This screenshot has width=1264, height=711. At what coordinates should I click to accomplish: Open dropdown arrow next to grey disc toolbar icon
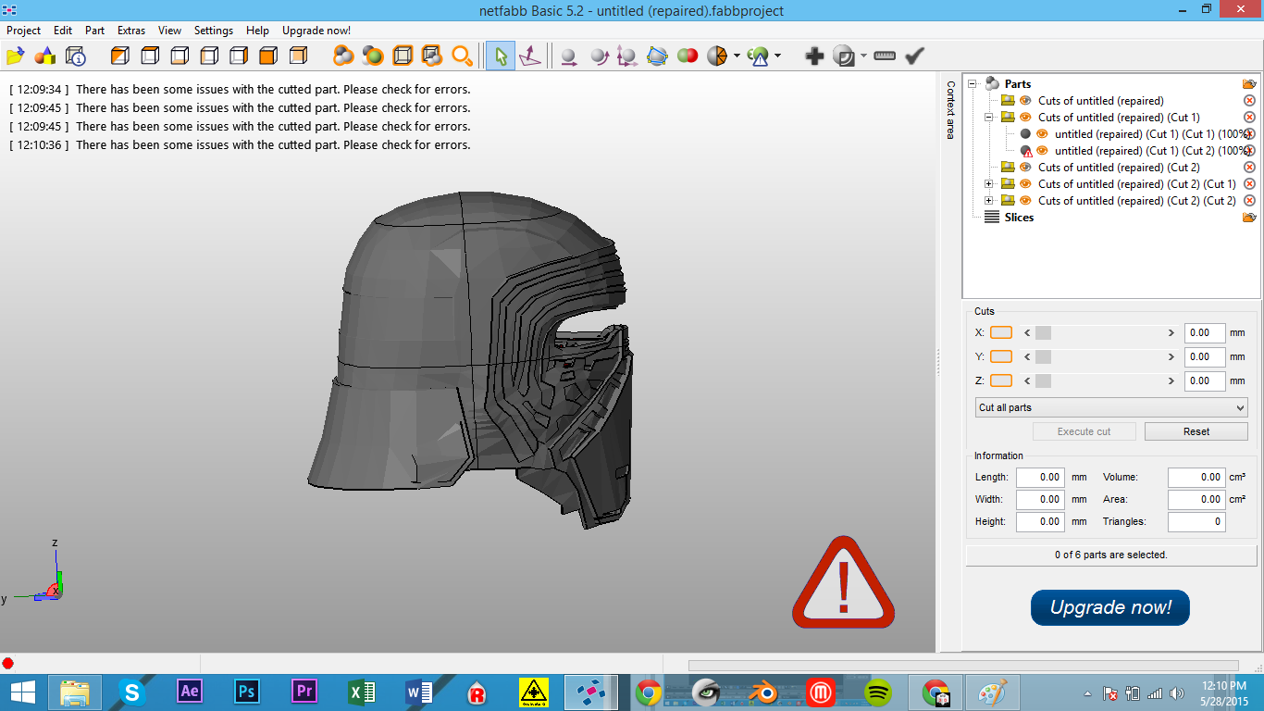[863, 56]
